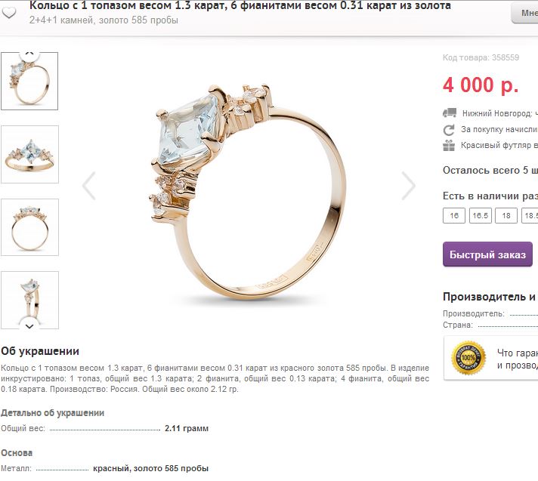This screenshot has width=538, height=481.
Task: Show previous ring photo with left arrow
Action: point(89,186)
